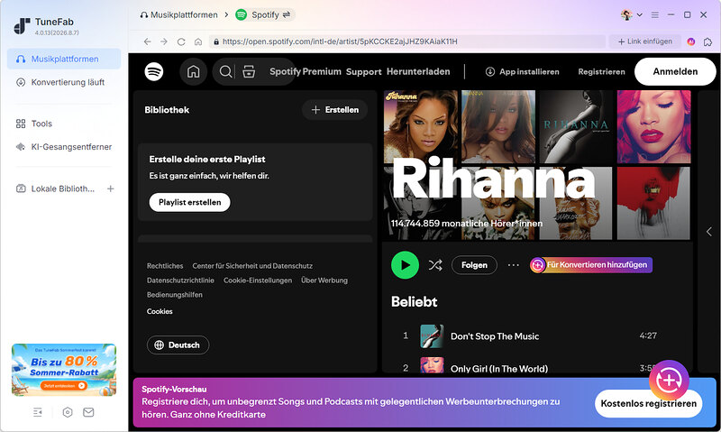
Task: Open the three-dots more options menu
Action: [513, 265]
